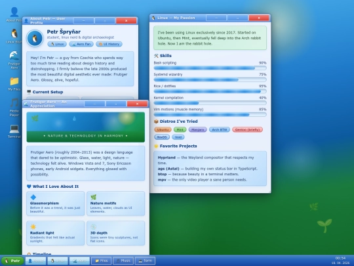This screenshot has height=266, width=354.
Task: Select the Manjaro distro pill
Action: pos(197,129)
